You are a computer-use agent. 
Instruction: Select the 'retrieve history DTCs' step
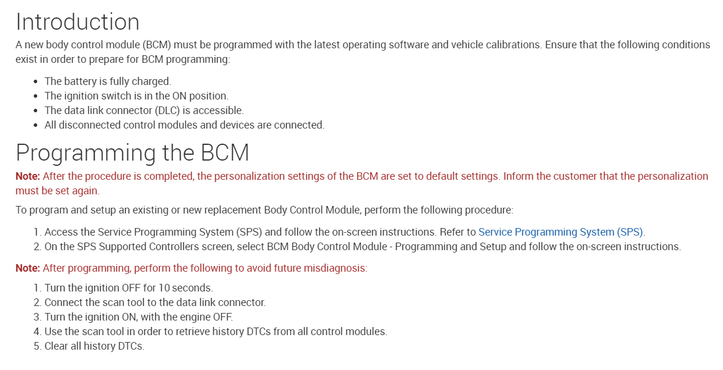pos(215,332)
